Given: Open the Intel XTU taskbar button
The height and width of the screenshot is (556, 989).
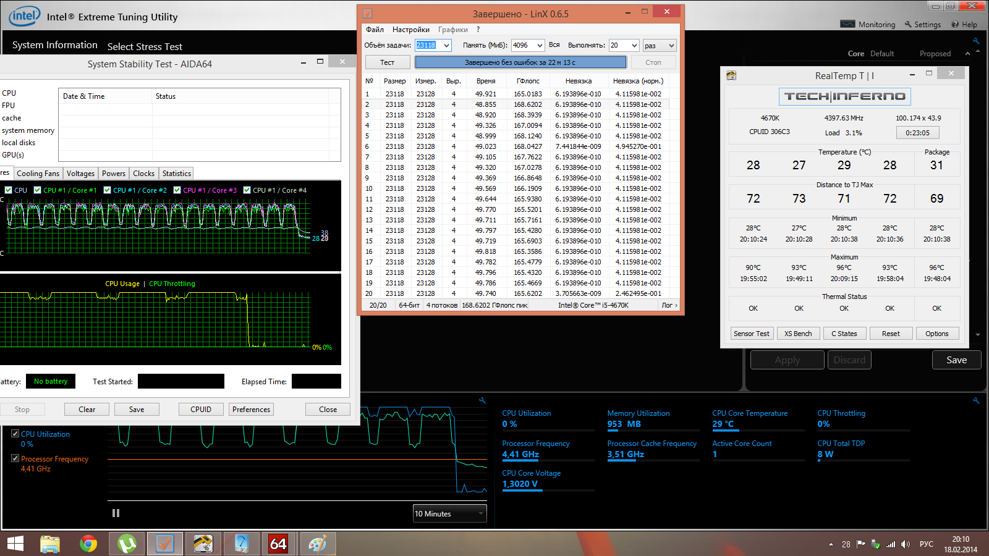Looking at the screenshot, I should [x=240, y=544].
